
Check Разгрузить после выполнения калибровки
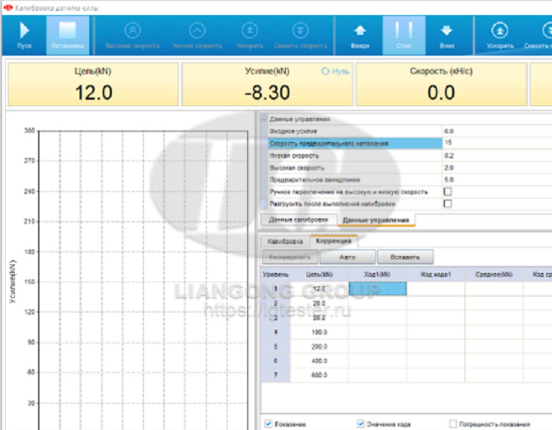click(x=448, y=204)
